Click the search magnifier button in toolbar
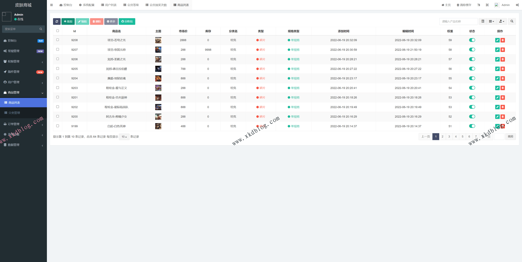Viewport: 522px width, 262px height. point(512,22)
